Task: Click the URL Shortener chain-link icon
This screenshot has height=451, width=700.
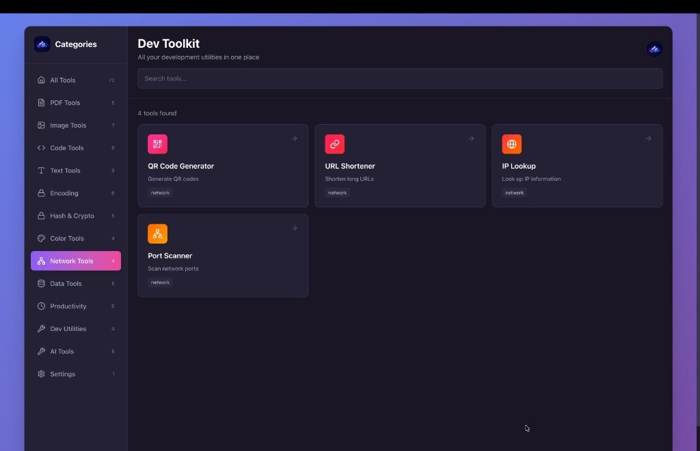Action: pos(334,144)
